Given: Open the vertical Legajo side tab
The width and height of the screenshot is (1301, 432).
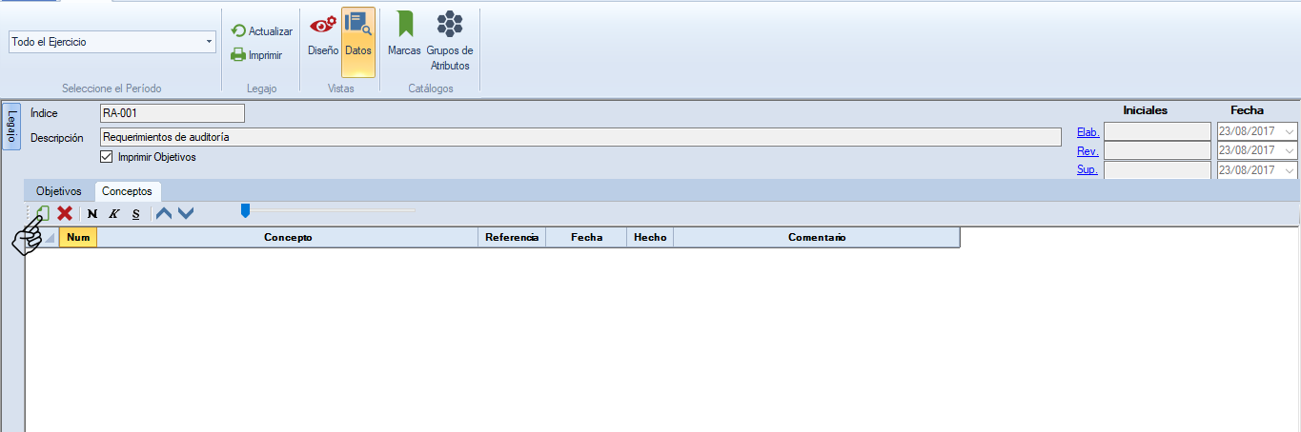Looking at the screenshot, I should click(11, 127).
